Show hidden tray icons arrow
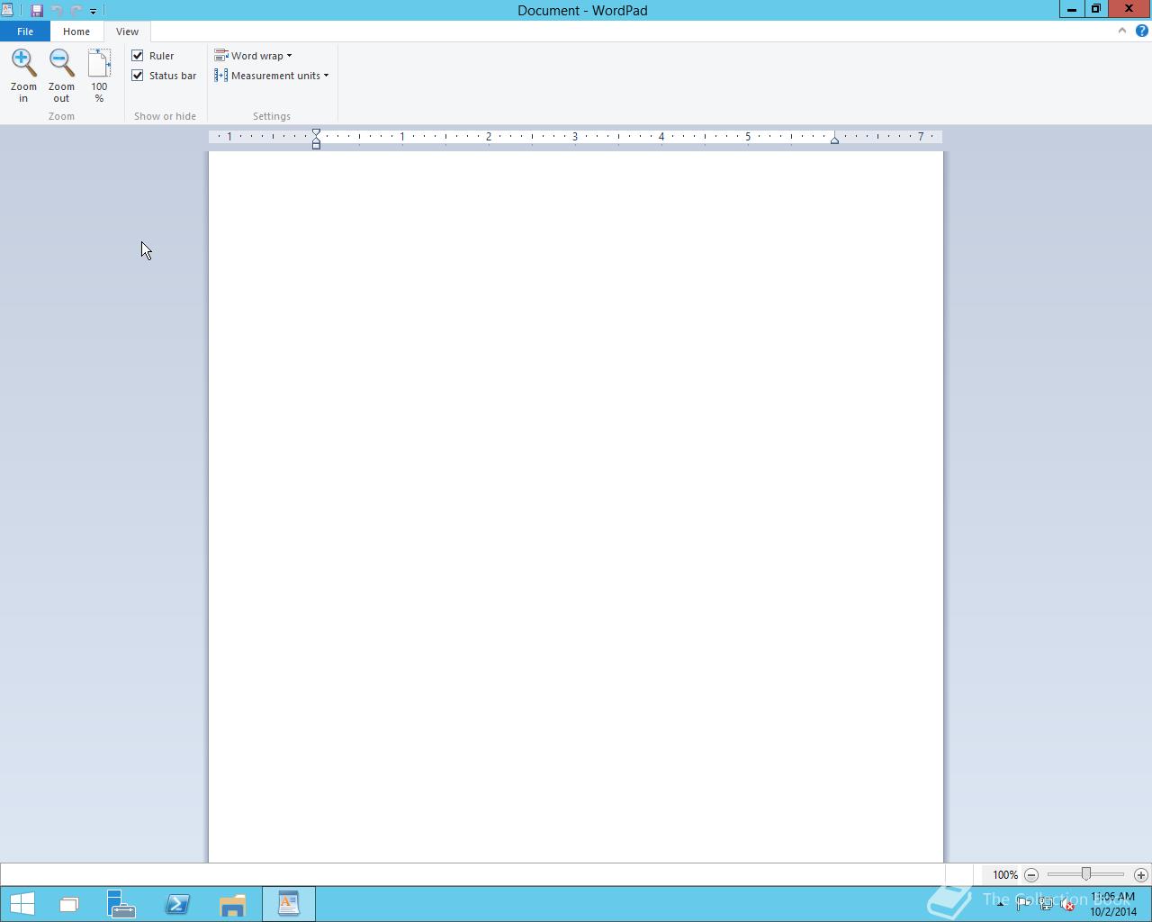This screenshot has height=922, width=1152. point(1001,904)
